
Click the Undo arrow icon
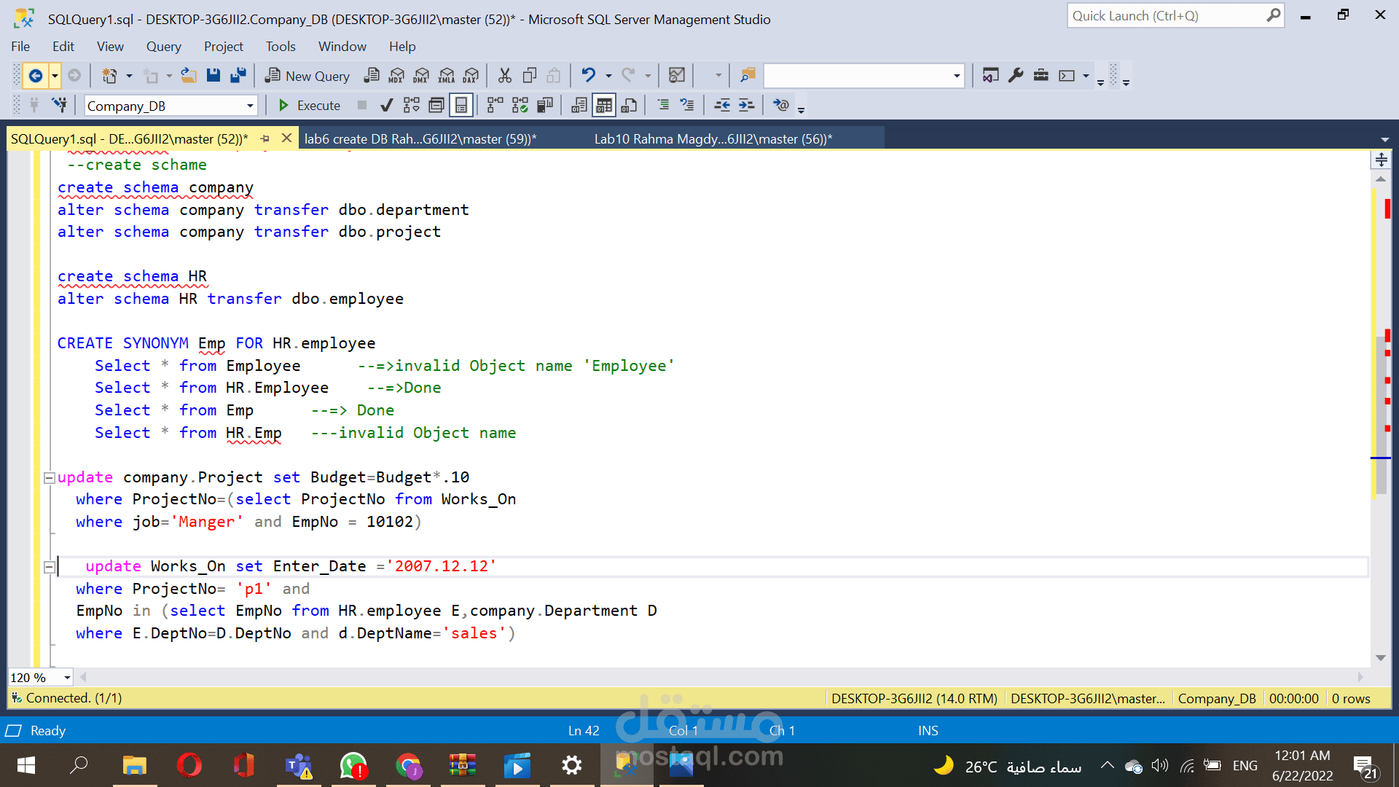589,75
